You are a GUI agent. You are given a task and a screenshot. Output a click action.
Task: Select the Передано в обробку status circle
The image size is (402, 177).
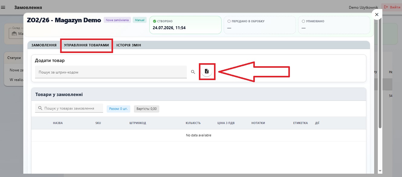click(x=229, y=21)
